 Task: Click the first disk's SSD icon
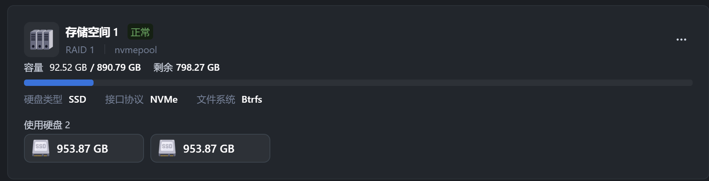tap(41, 148)
